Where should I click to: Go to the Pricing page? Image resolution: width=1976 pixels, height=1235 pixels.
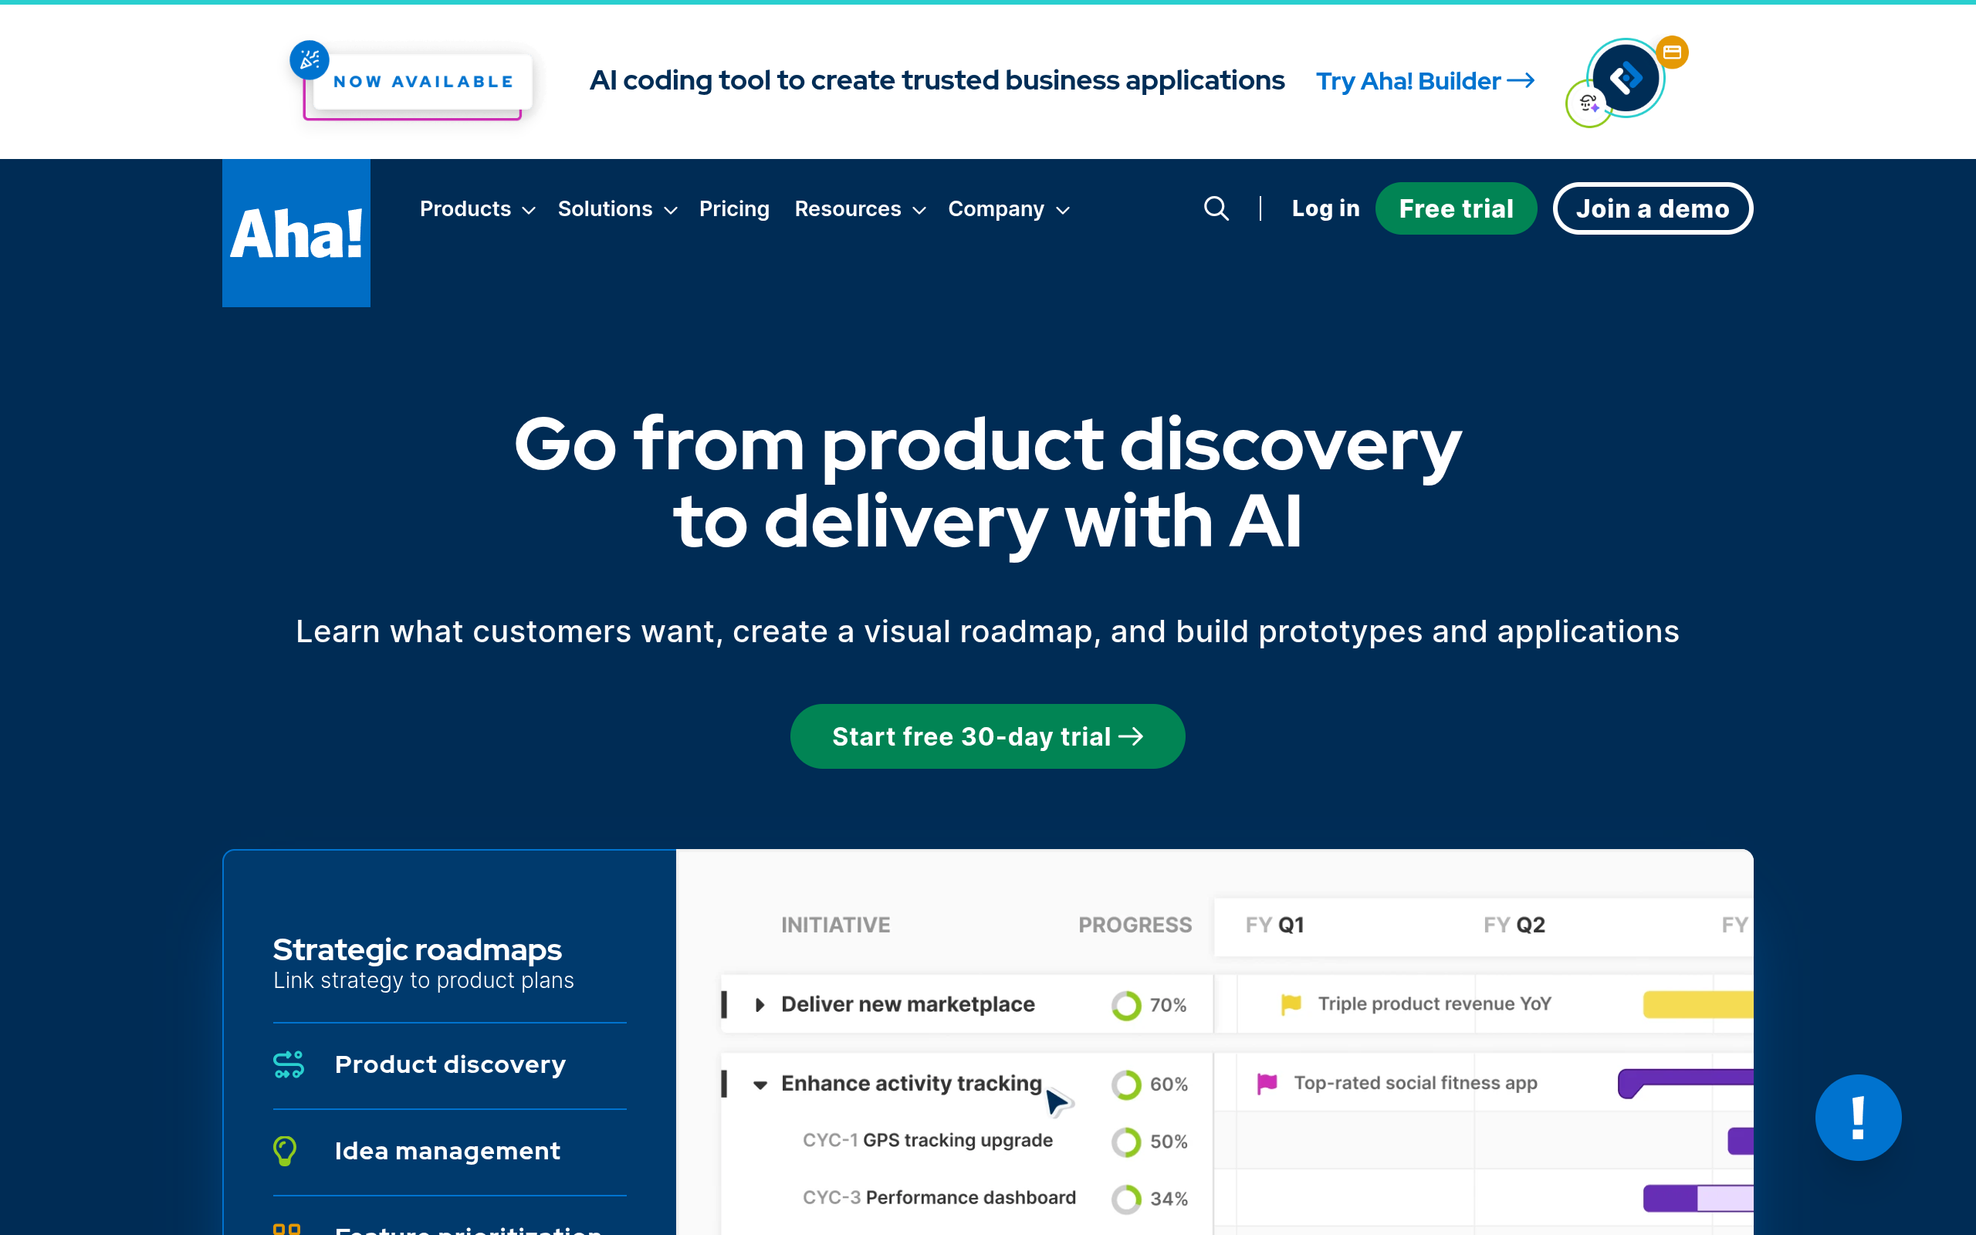(x=734, y=209)
